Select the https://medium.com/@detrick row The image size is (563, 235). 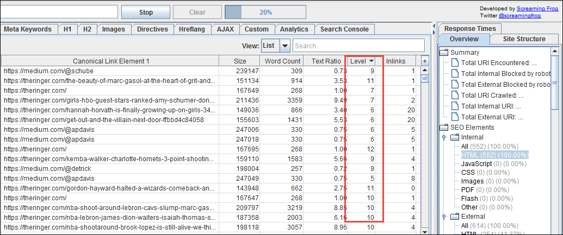210,168
